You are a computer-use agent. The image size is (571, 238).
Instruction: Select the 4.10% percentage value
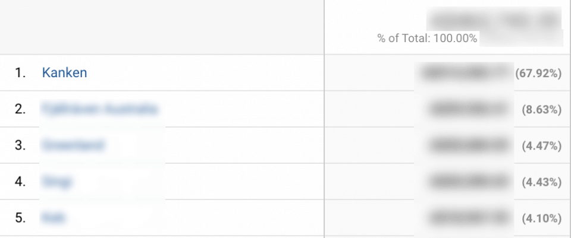pyautogui.click(x=541, y=218)
